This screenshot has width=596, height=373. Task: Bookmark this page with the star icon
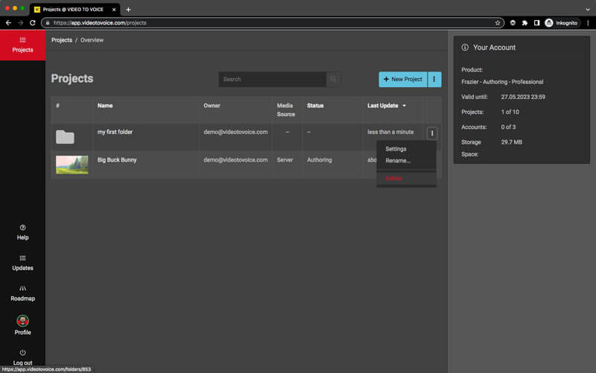coord(498,23)
